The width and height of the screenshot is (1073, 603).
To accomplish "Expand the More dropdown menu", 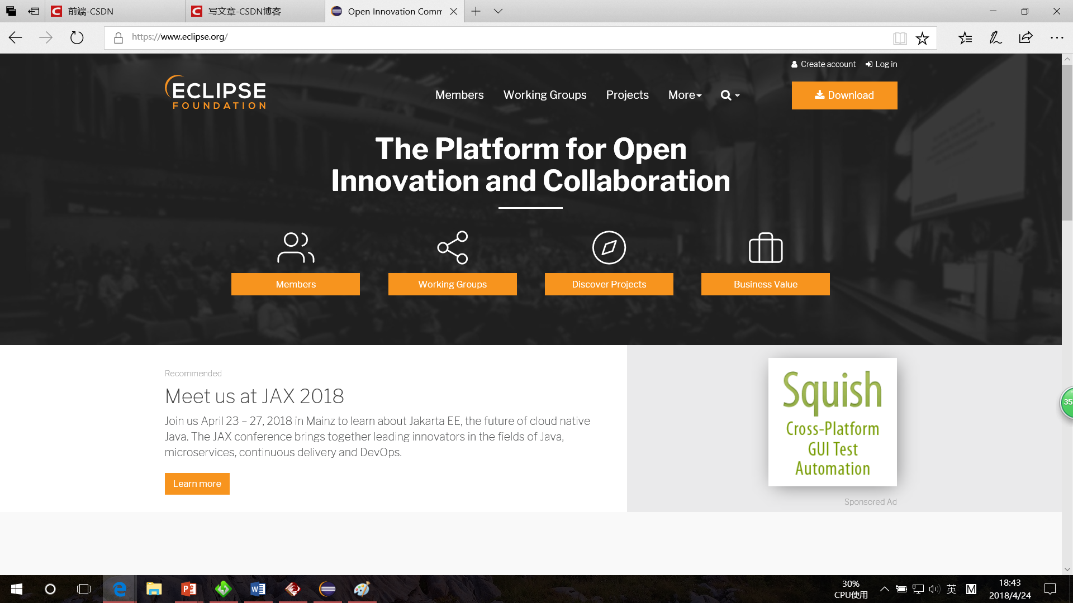I will [x=685, y=95].
